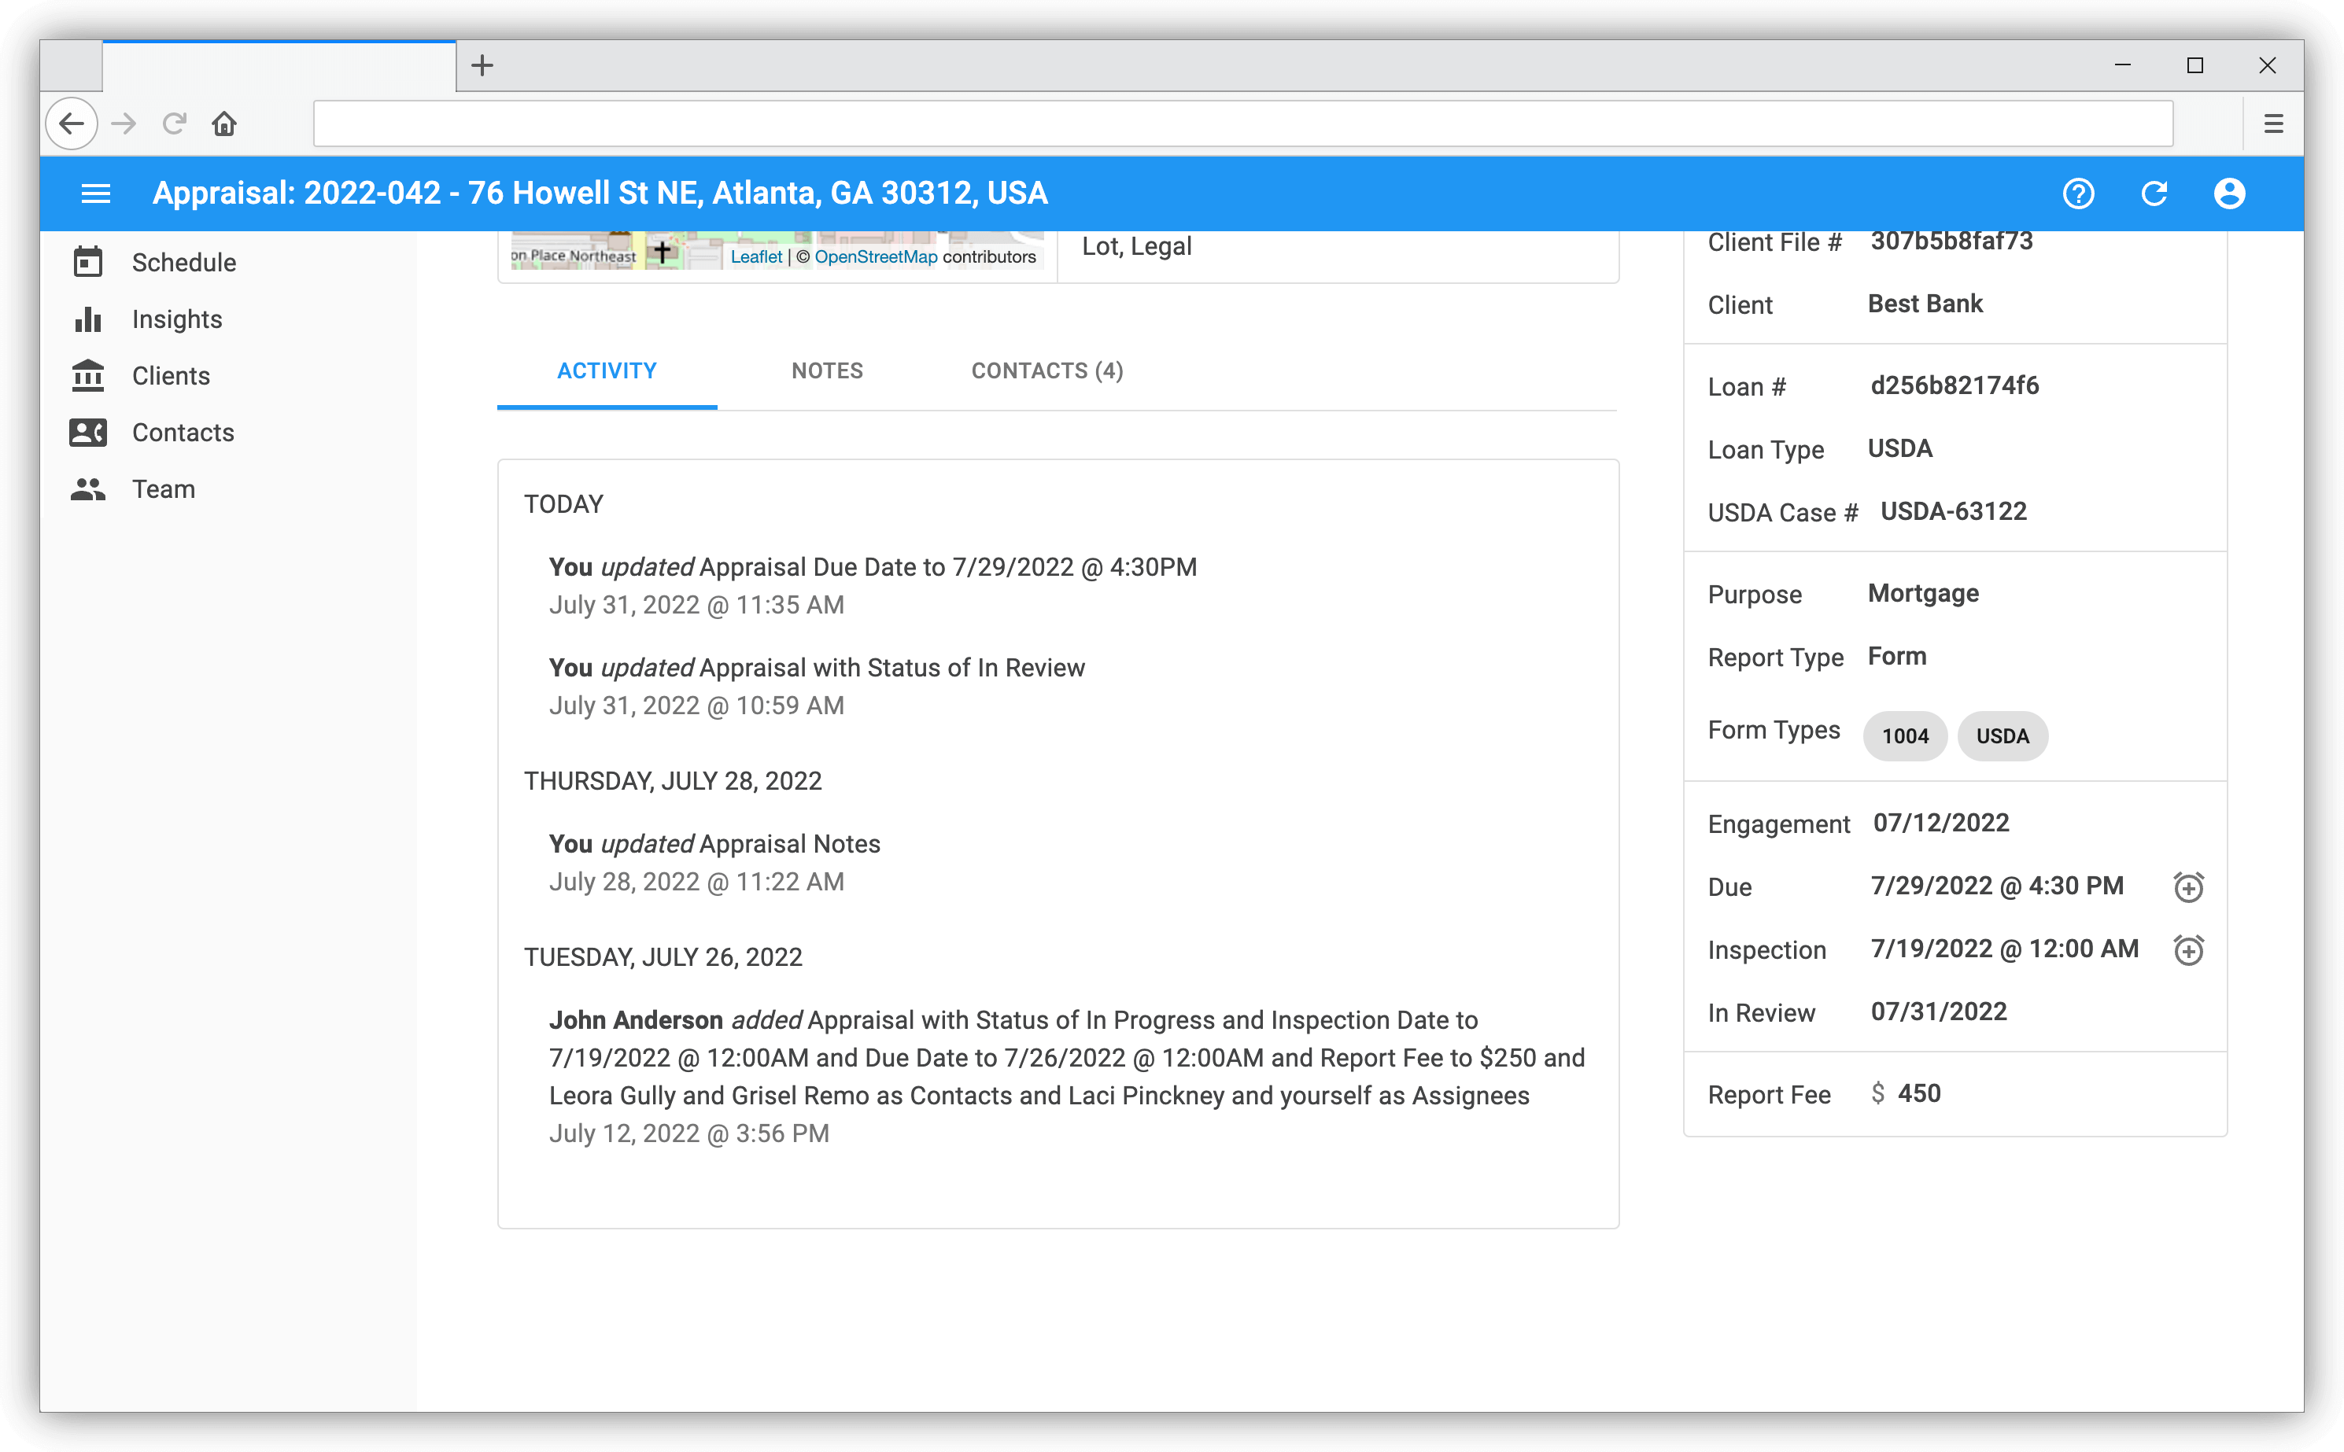Go to Clients in sidebar

[x=171, y=375]
